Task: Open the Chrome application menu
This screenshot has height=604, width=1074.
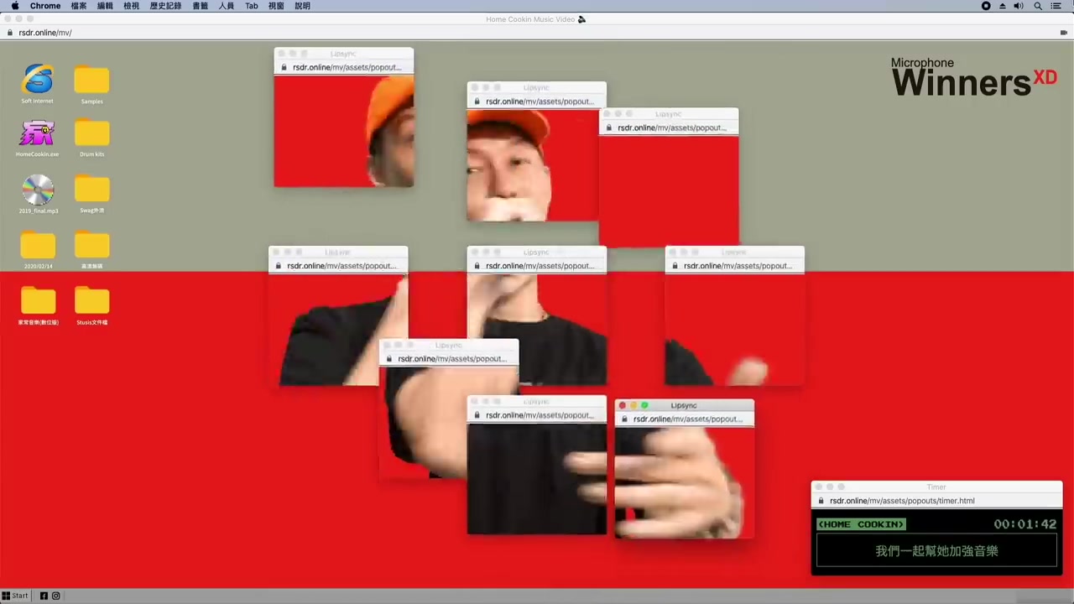Action: pos(45,6)
